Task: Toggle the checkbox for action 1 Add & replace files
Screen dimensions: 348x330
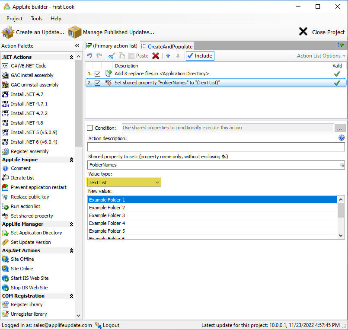Action: click(97, 74)
